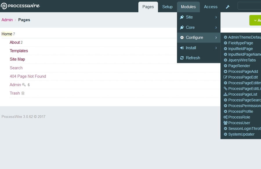Expand the Core submenu arrow

click(216, 28)
